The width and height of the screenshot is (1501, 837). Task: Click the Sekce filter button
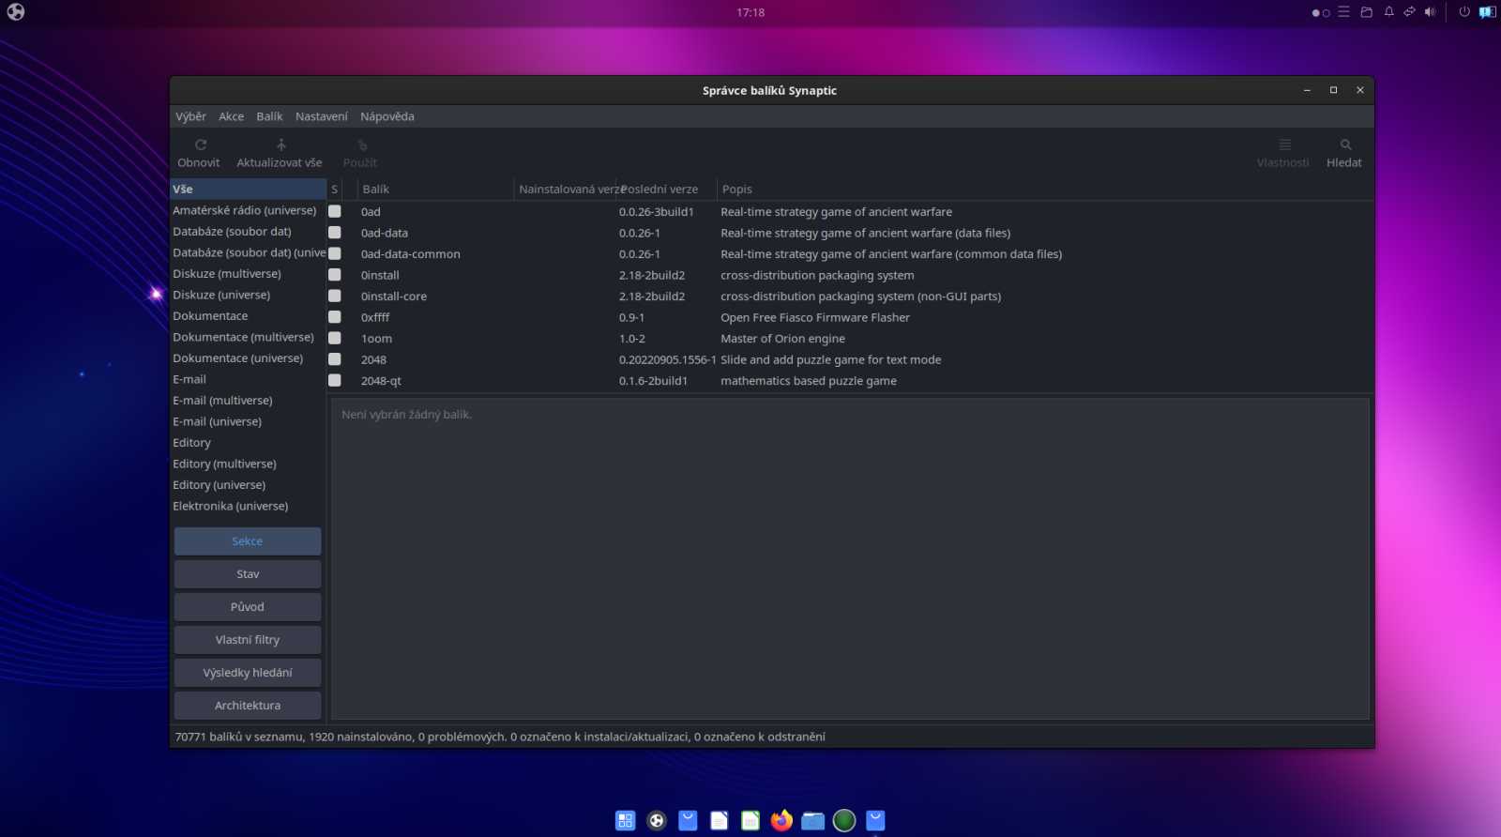point(248,541)
